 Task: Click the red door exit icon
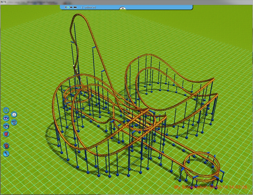(x=6, y=134)
